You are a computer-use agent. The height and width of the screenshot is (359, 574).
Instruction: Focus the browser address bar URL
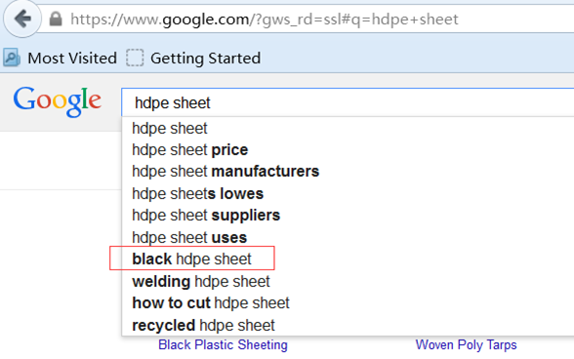click(265, 20)
